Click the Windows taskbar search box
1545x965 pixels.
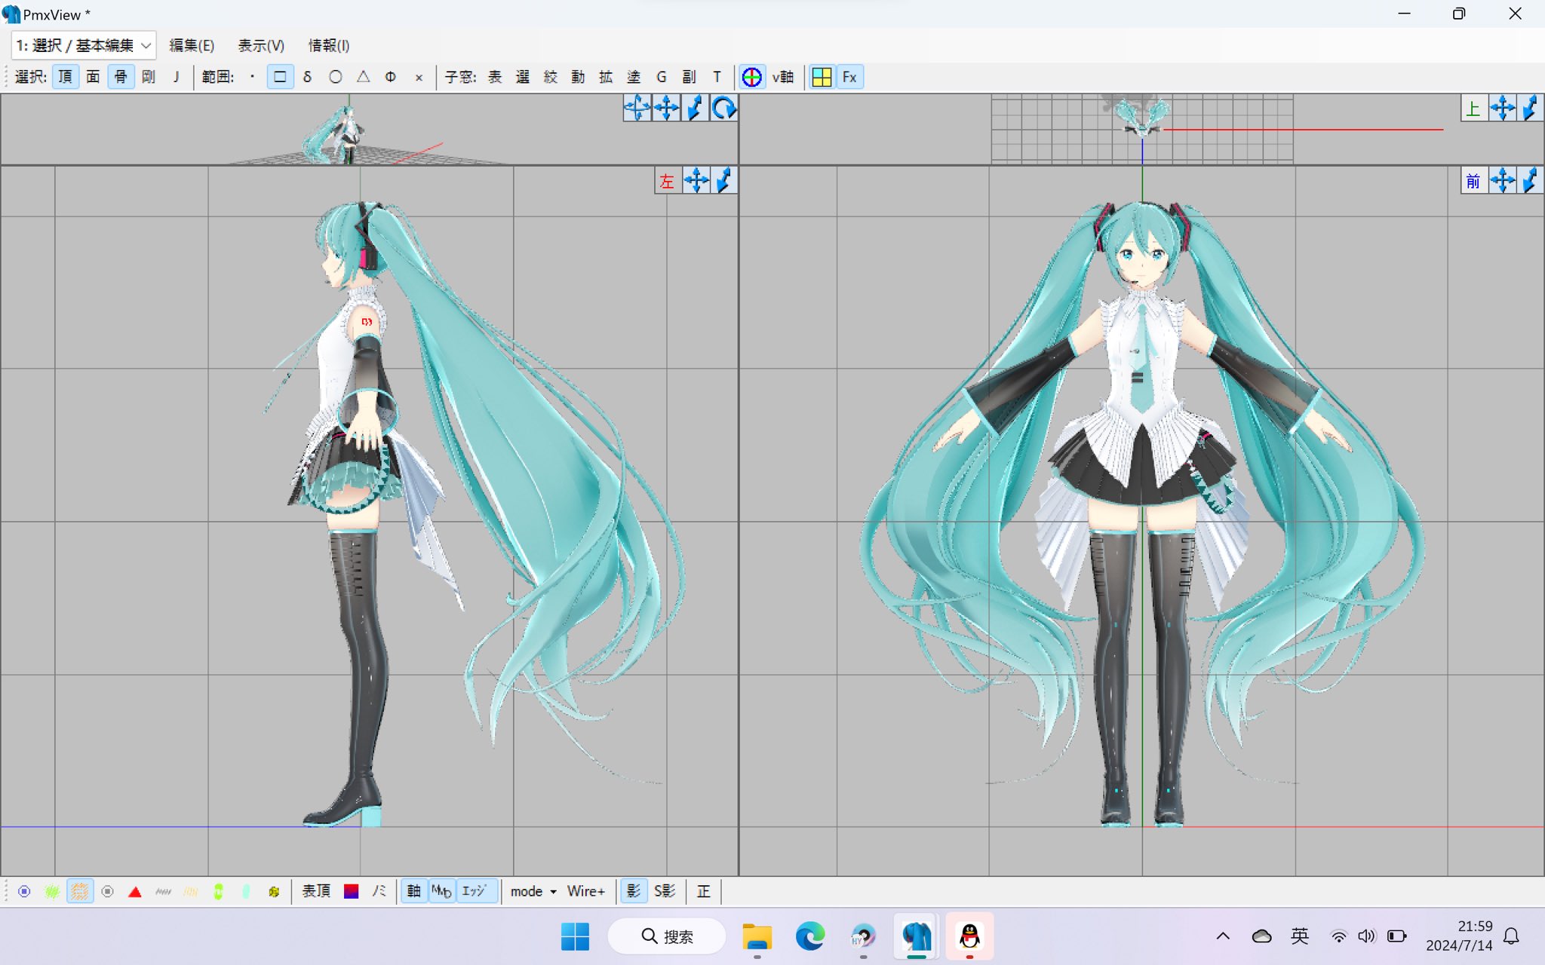(667, 936)
